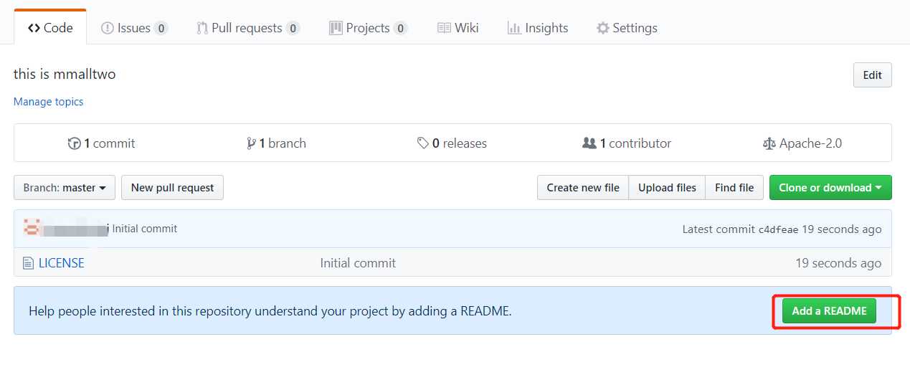Image resolution: width=910 pixels, height=390 pixels.
Task: Click the commit history clock icon
Action: (74, 143)
